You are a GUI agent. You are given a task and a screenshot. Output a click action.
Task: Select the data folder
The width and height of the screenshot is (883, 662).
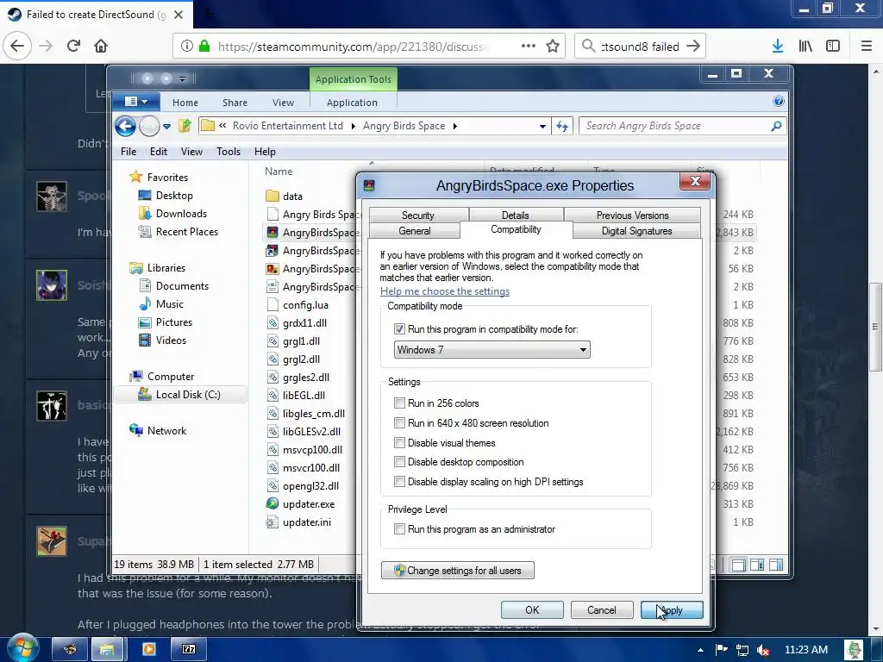pos(285,196)
